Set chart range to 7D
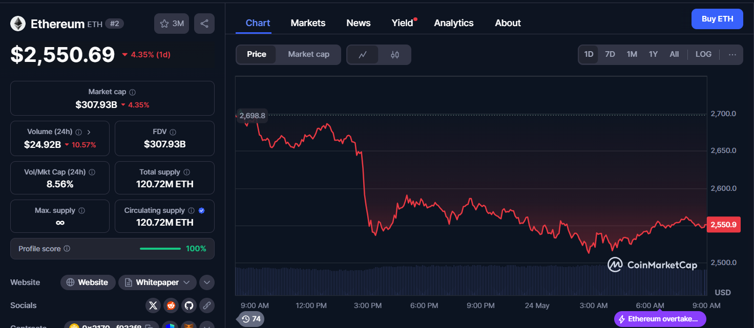 coord(610,54)
